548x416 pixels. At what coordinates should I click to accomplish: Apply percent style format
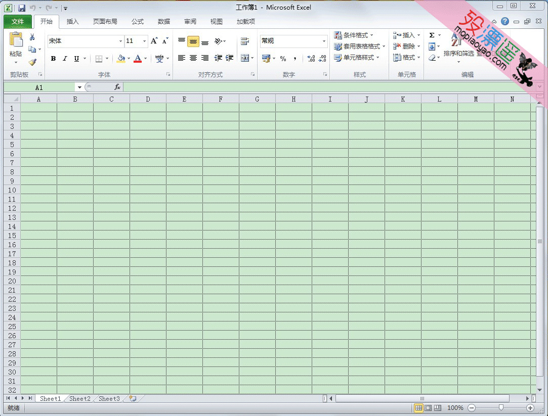pyautogui.click(x=283, y=59)
